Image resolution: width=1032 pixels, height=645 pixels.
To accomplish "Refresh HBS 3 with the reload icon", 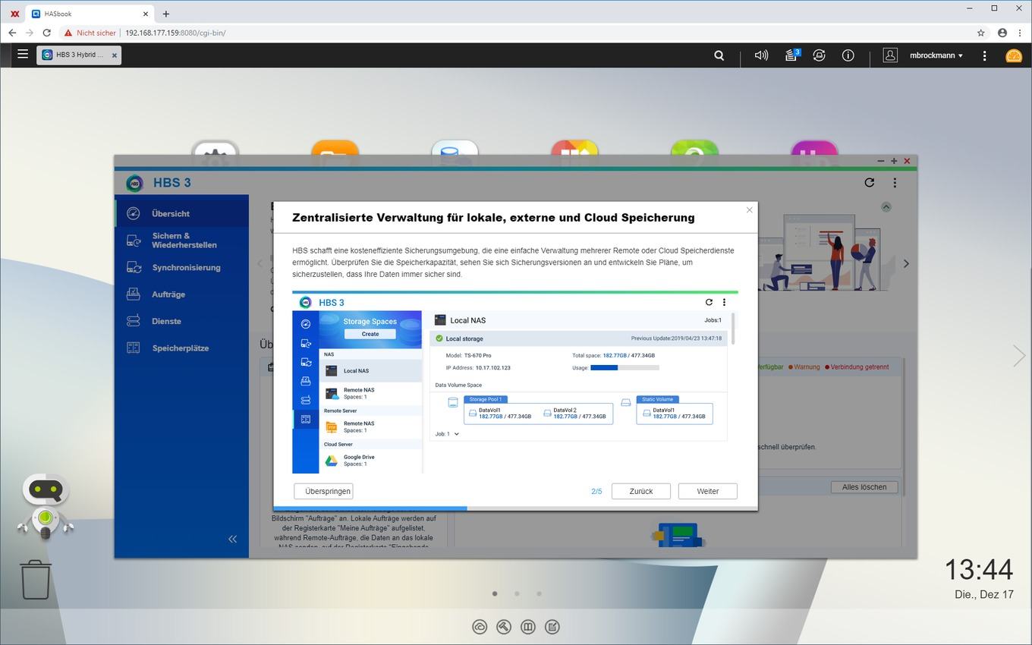I will click(x=870, y=183).
